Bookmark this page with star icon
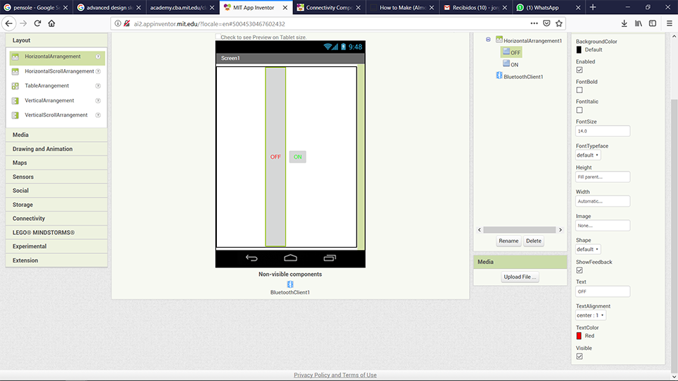 pyautogui.click(x=559, y=23)
